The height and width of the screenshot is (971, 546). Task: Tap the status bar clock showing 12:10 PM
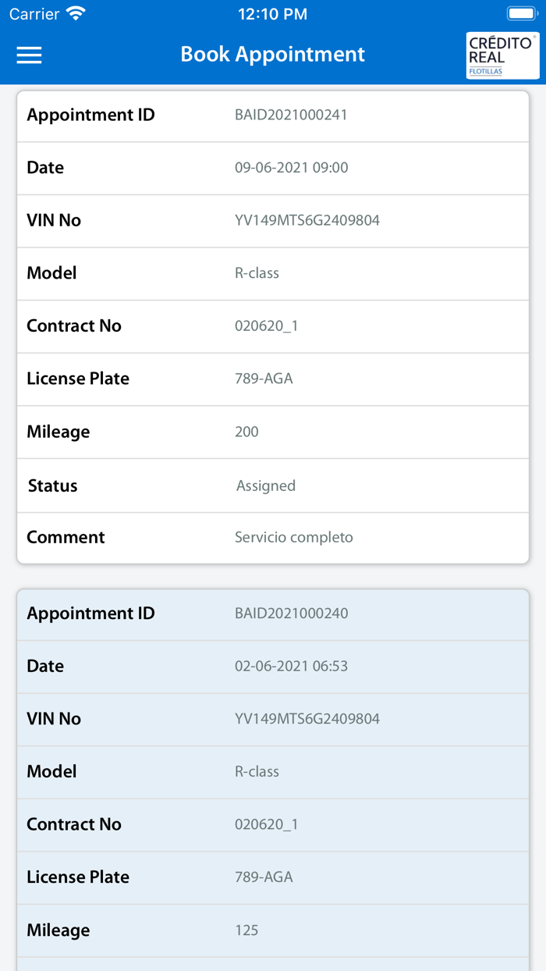[x=272, y=14]
